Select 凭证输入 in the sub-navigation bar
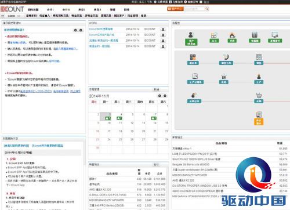This screenshot has height=210, width=290. point(45,16)
